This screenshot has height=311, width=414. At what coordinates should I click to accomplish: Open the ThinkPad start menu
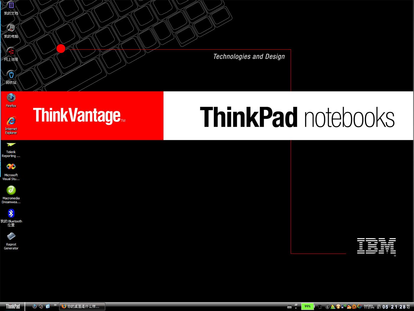pyautogui.click(x=12, y=306)
